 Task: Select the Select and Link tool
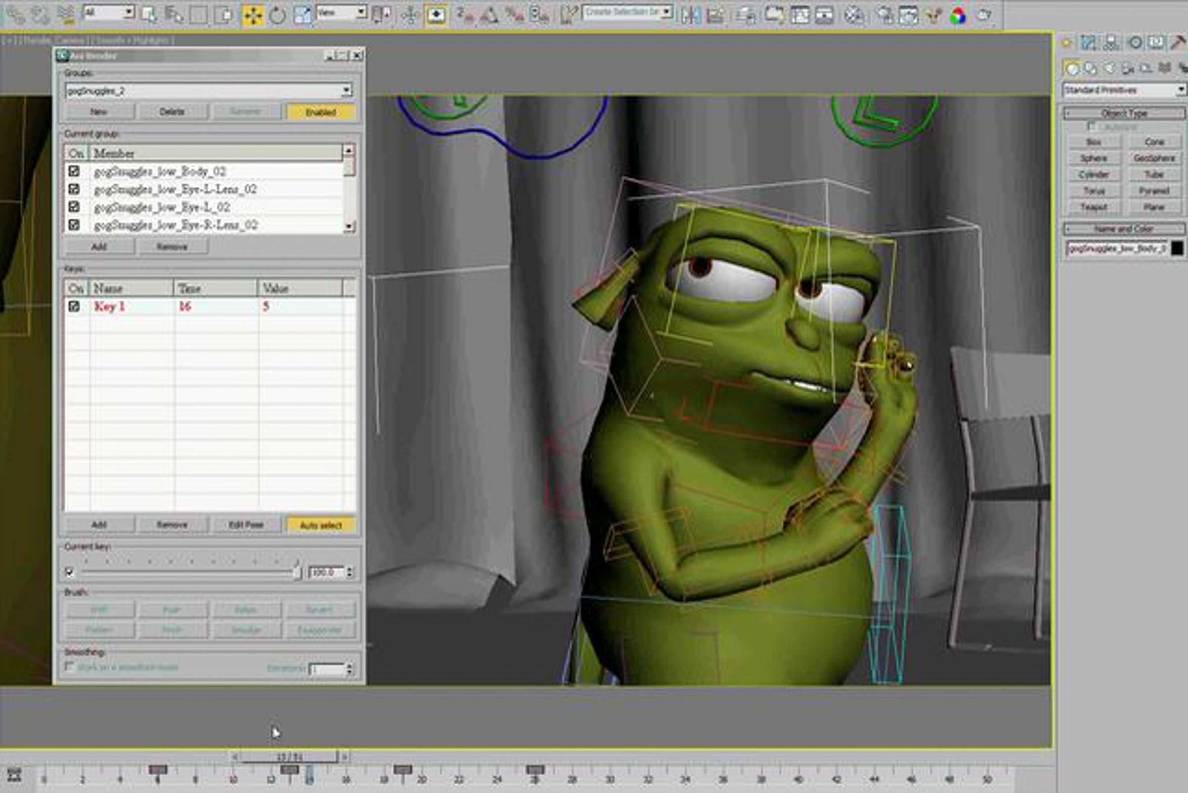pos(17,15)
